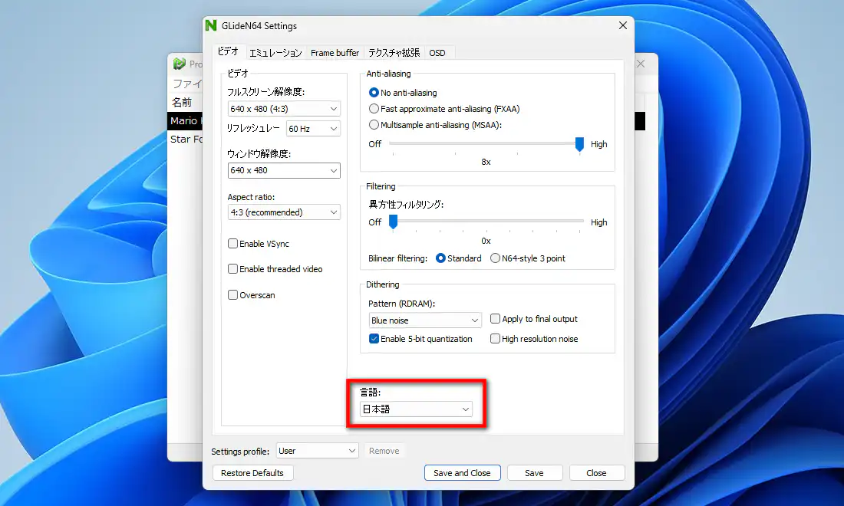Choose N64-style 3 point bilinear filtering
The width and height of the screenshot is (844, 506).
tap(495, 258)
